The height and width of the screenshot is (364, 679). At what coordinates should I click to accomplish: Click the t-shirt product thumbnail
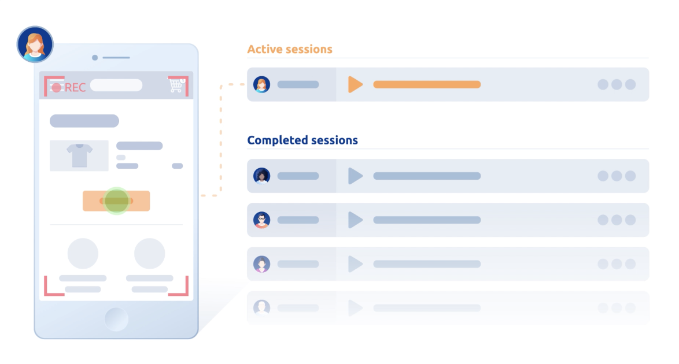coord(79,155)
